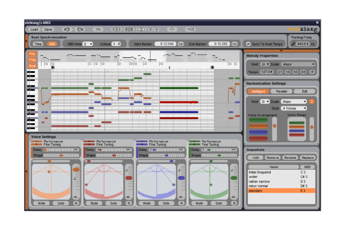Click the redo arrow icon in toolbar
345x230 pixels.
[80, 29]
